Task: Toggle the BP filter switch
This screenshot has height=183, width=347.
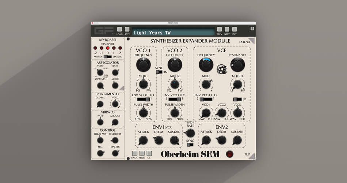Action: tap(237, 100)
